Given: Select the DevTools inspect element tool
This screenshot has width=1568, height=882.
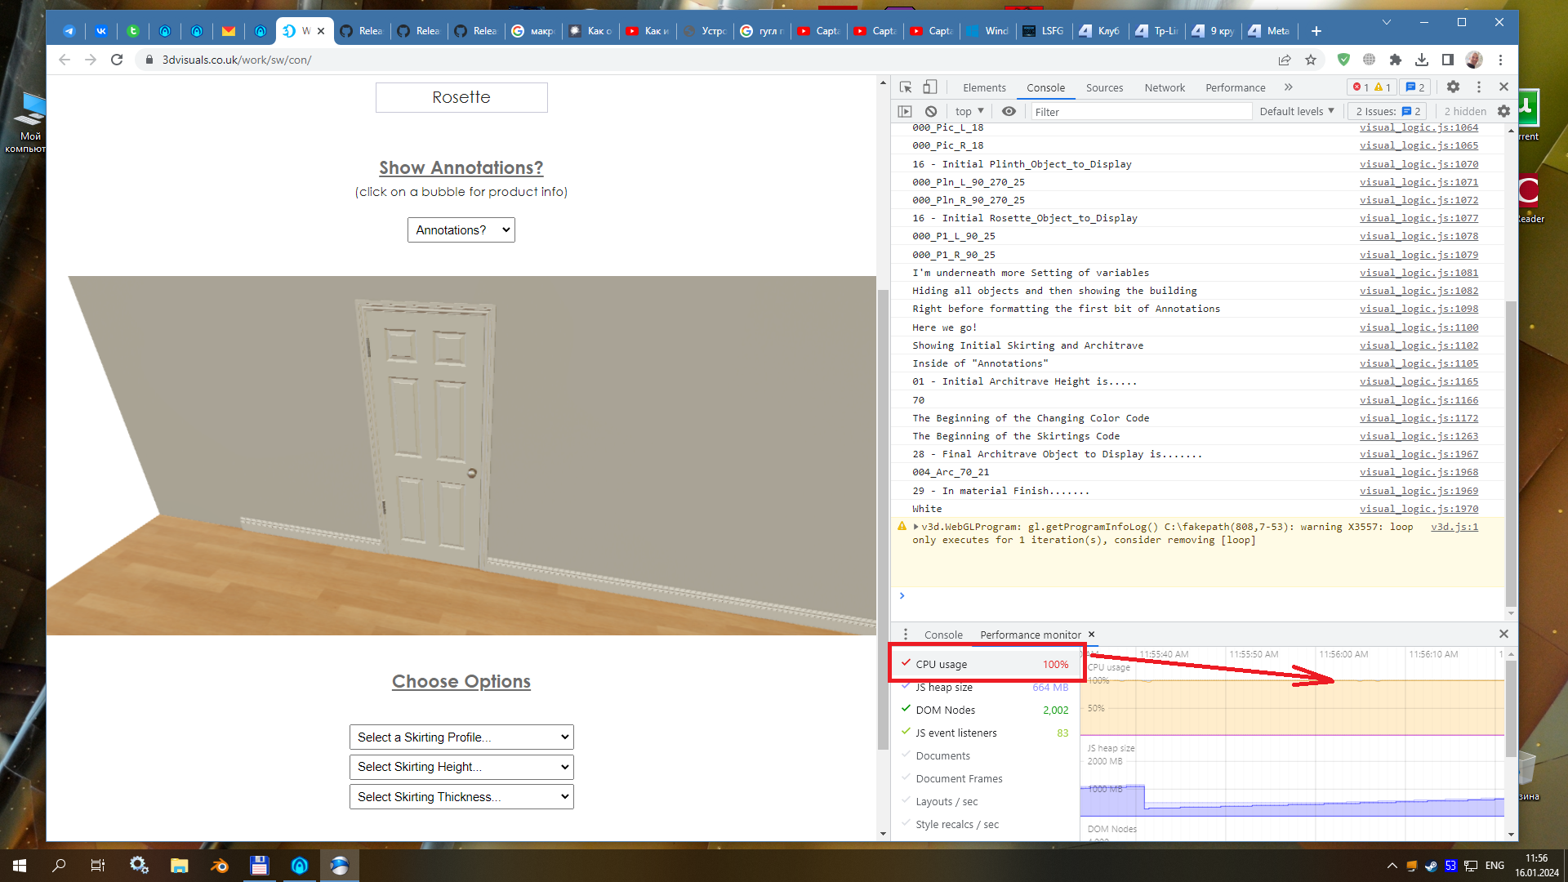Looking at the screenshot, I should coord(906,87).
